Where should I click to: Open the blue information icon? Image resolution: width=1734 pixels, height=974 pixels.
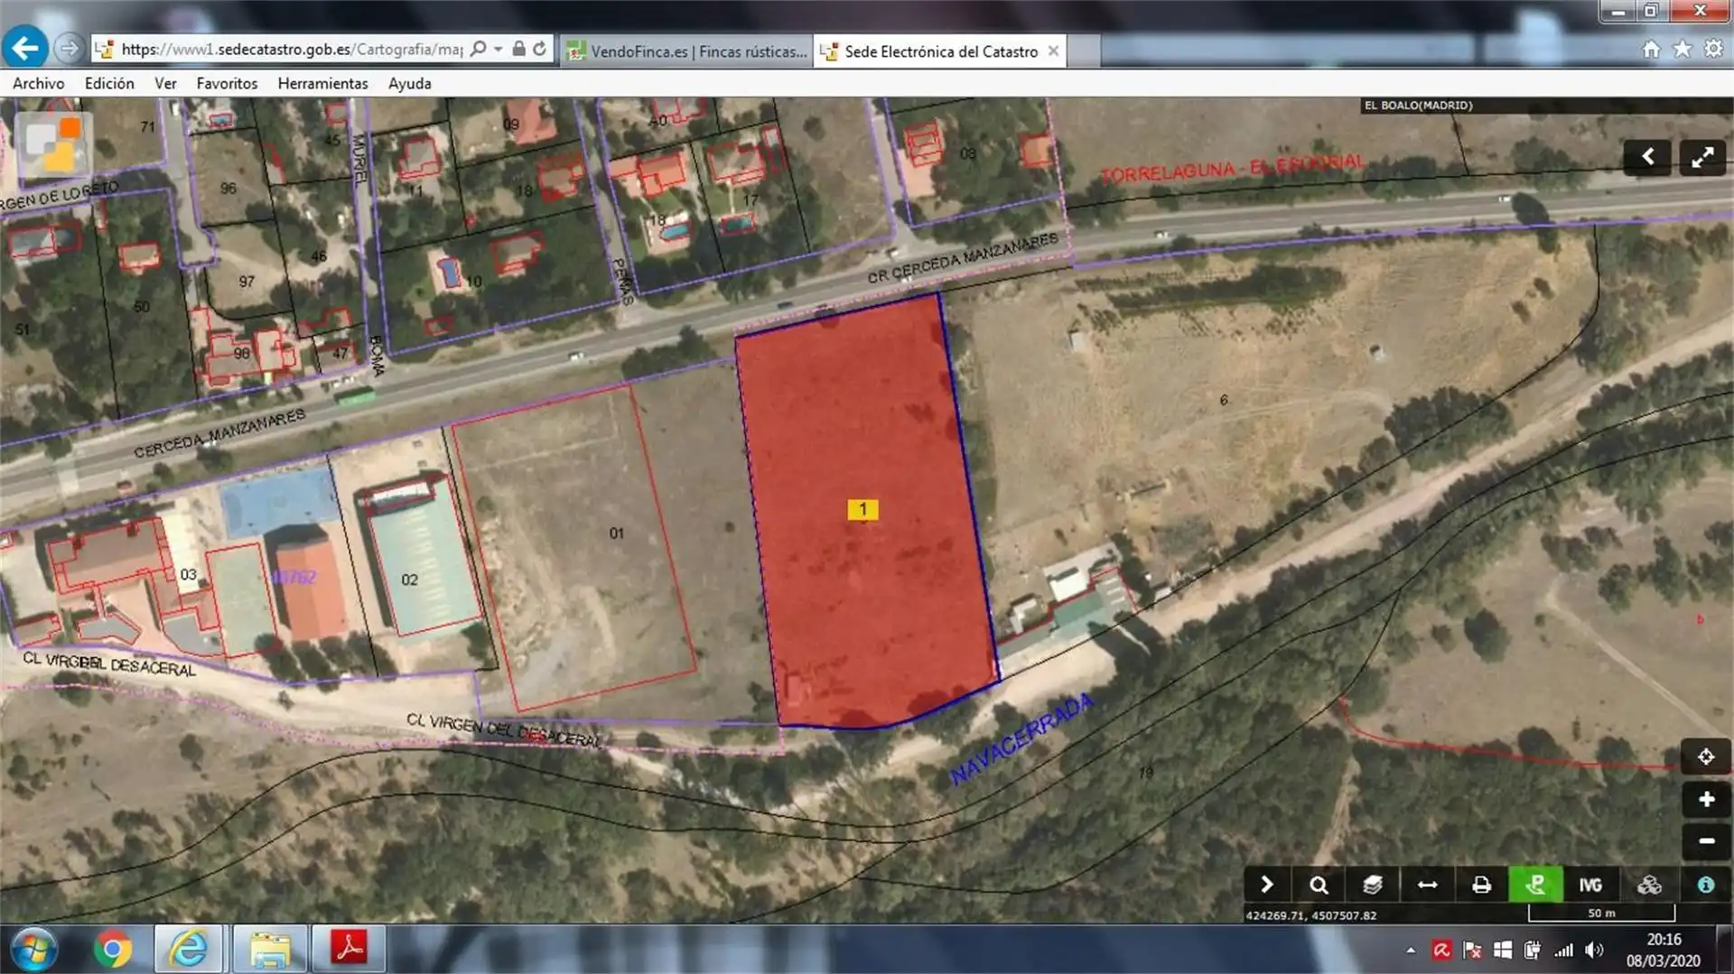click(1706, 885)
